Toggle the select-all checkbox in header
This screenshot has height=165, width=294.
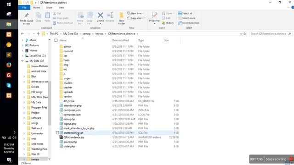56,40
